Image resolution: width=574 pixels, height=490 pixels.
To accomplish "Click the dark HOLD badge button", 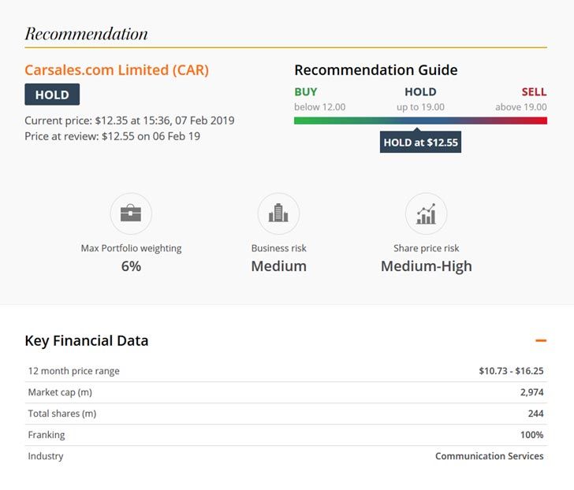I will (52, 95).
